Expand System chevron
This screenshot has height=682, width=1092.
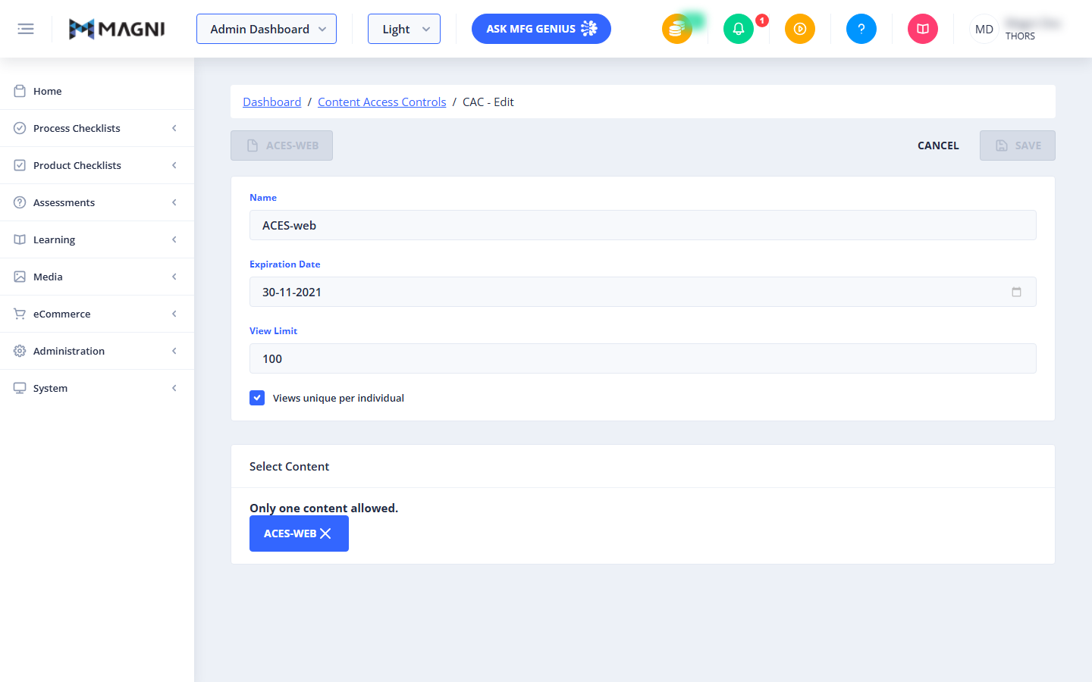(174, 388)
